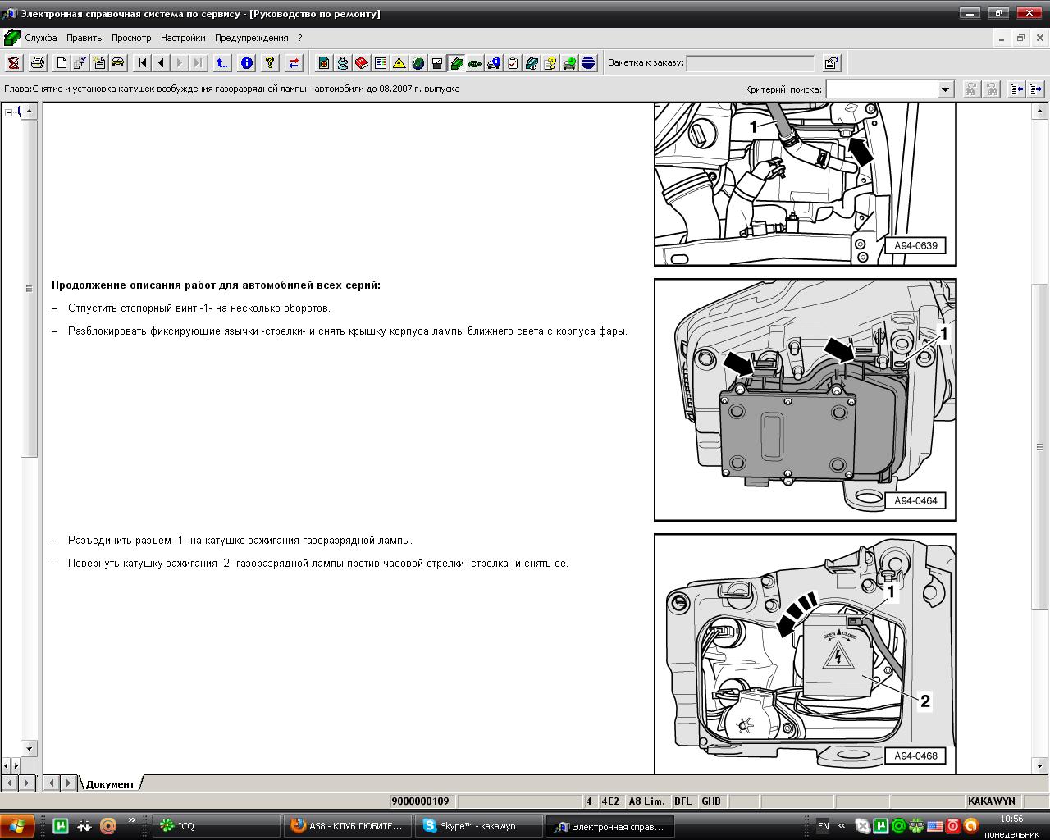Click the printer icon in the toolbar
1050x840 pixels.
click(38, 63)
